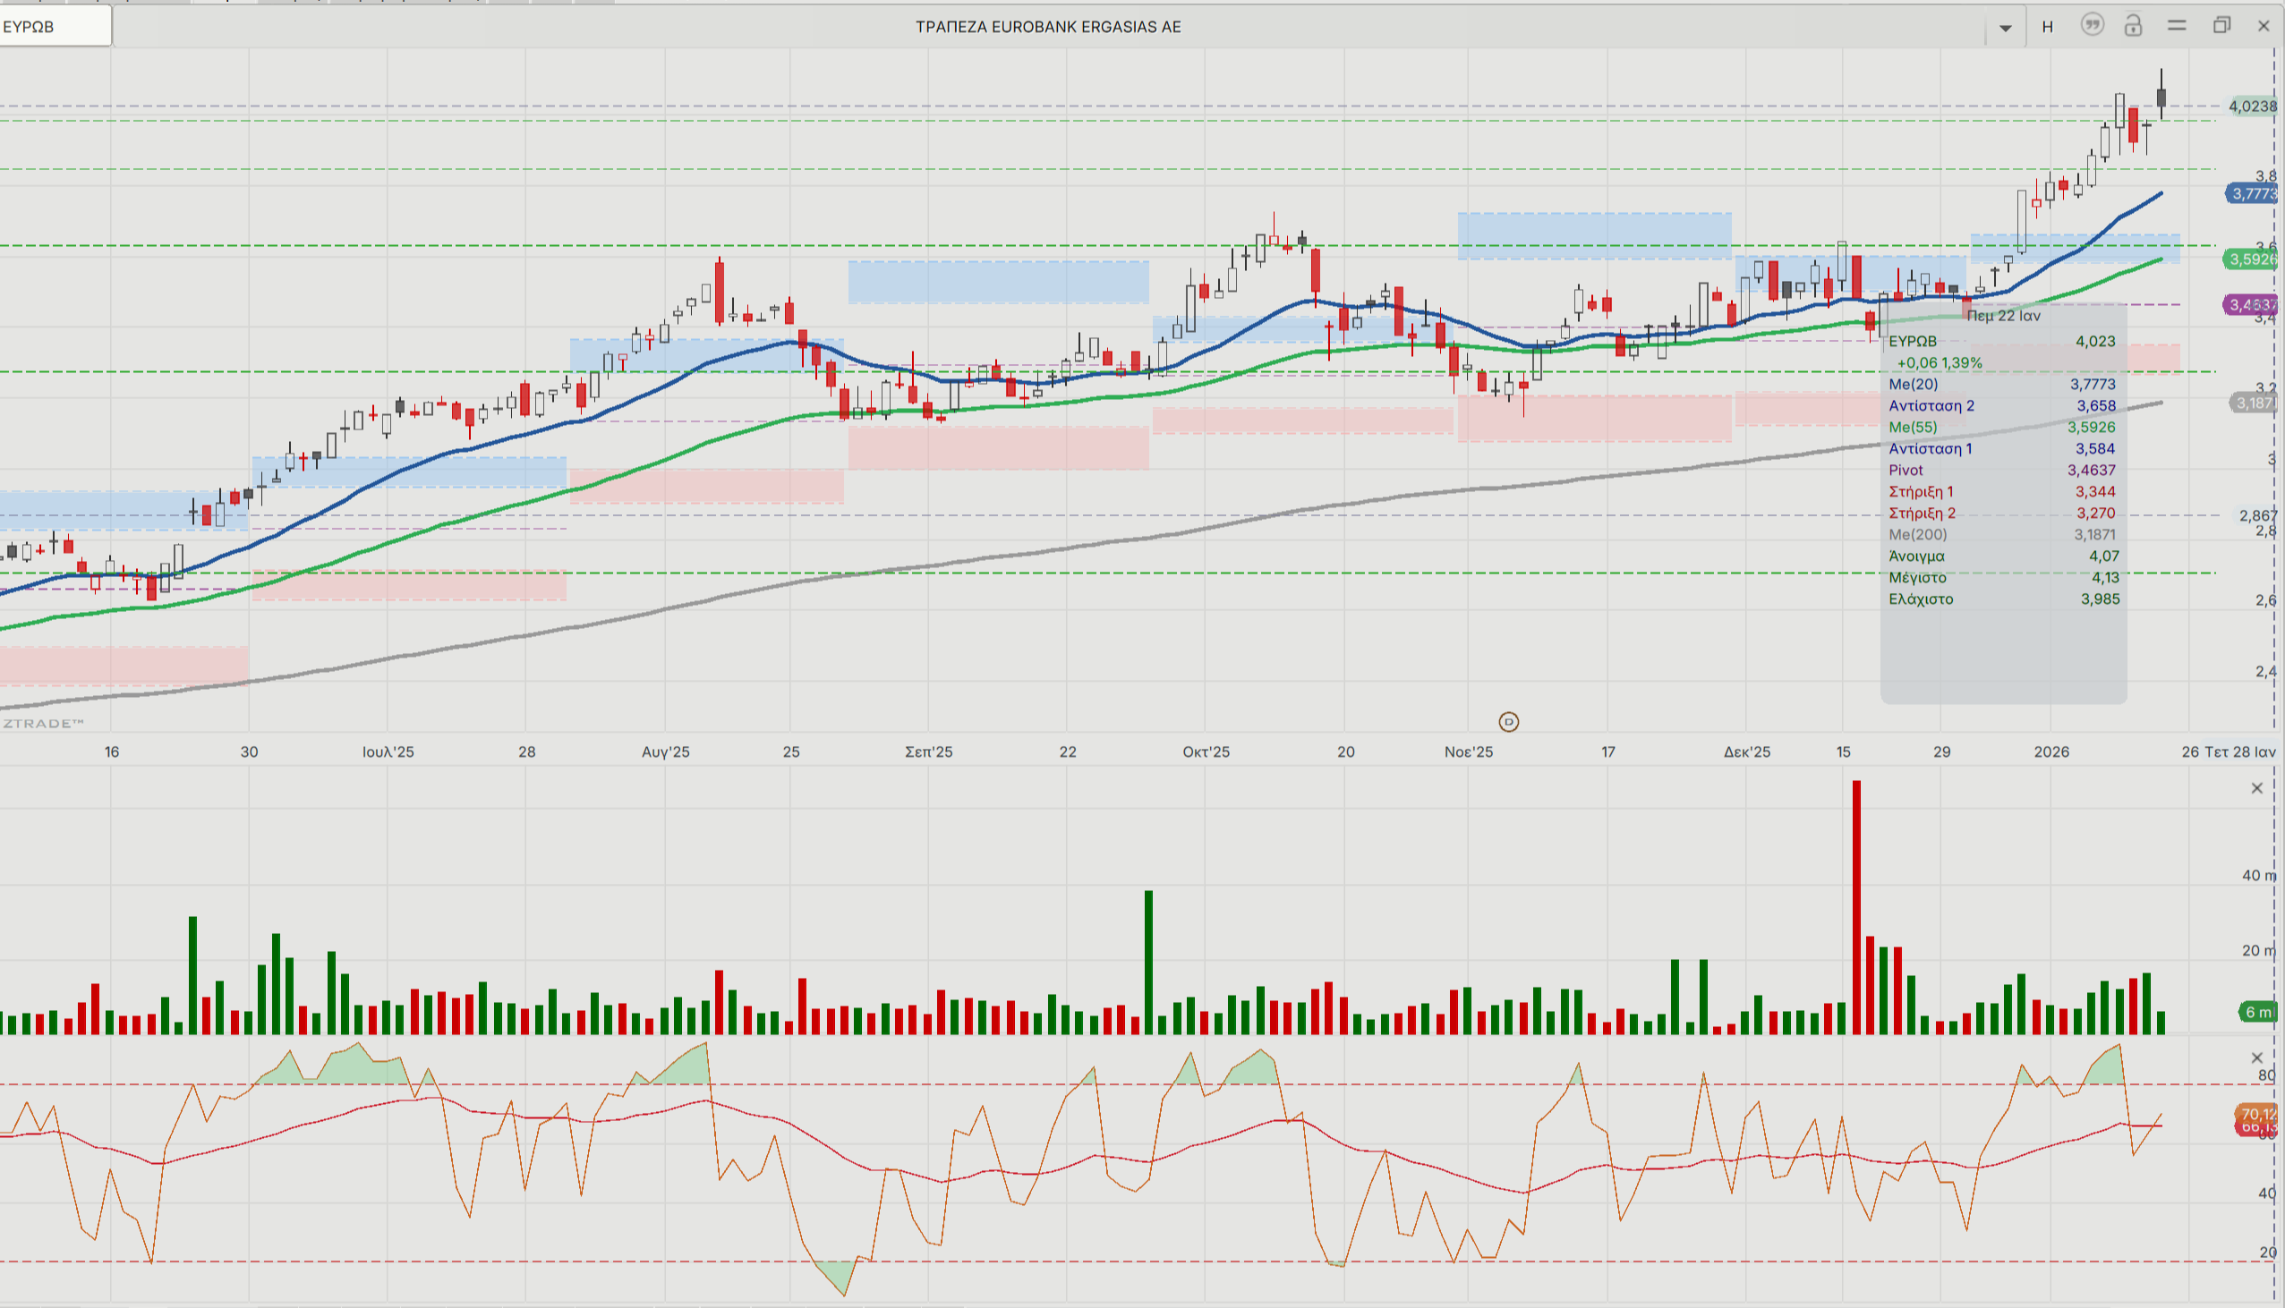The width and height of the screenshot is (2285, 1308).
Task: Click the ΤΡΑΠΕΖΑ EUROBANK ERGASIAS AE title
Action: tap(1048, 27)
